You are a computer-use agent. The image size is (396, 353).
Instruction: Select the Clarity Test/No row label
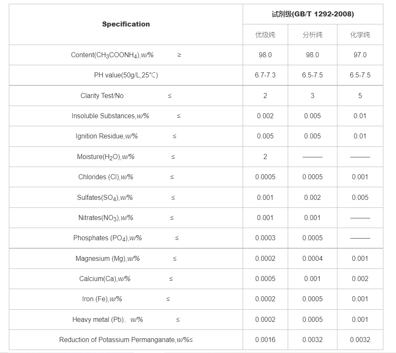102,96
